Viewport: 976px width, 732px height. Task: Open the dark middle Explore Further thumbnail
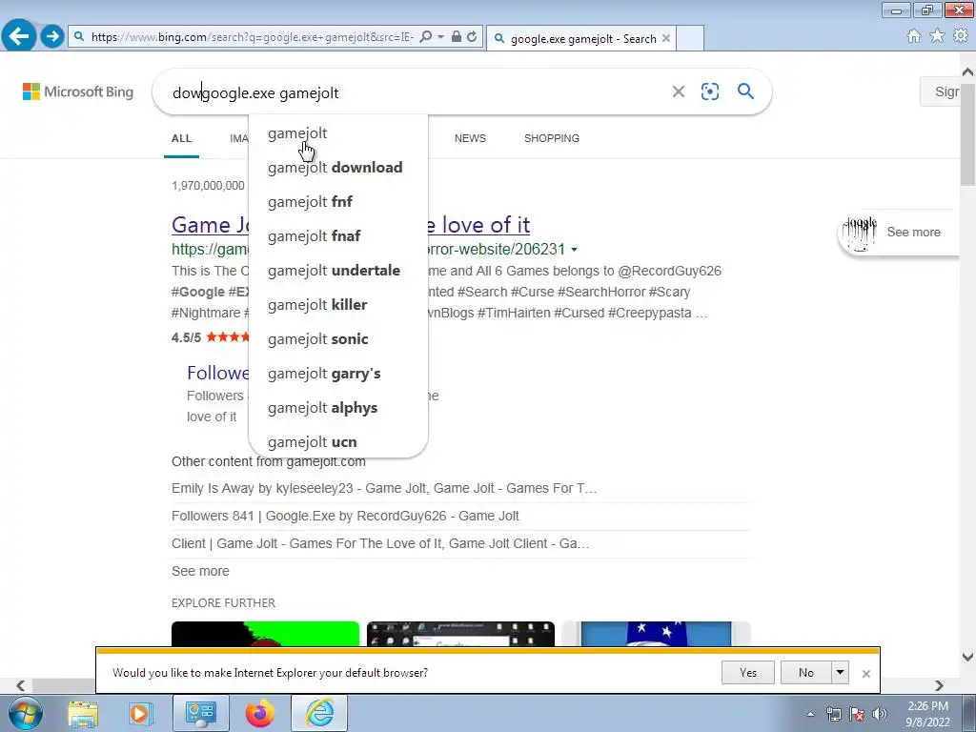click(460, 634)
